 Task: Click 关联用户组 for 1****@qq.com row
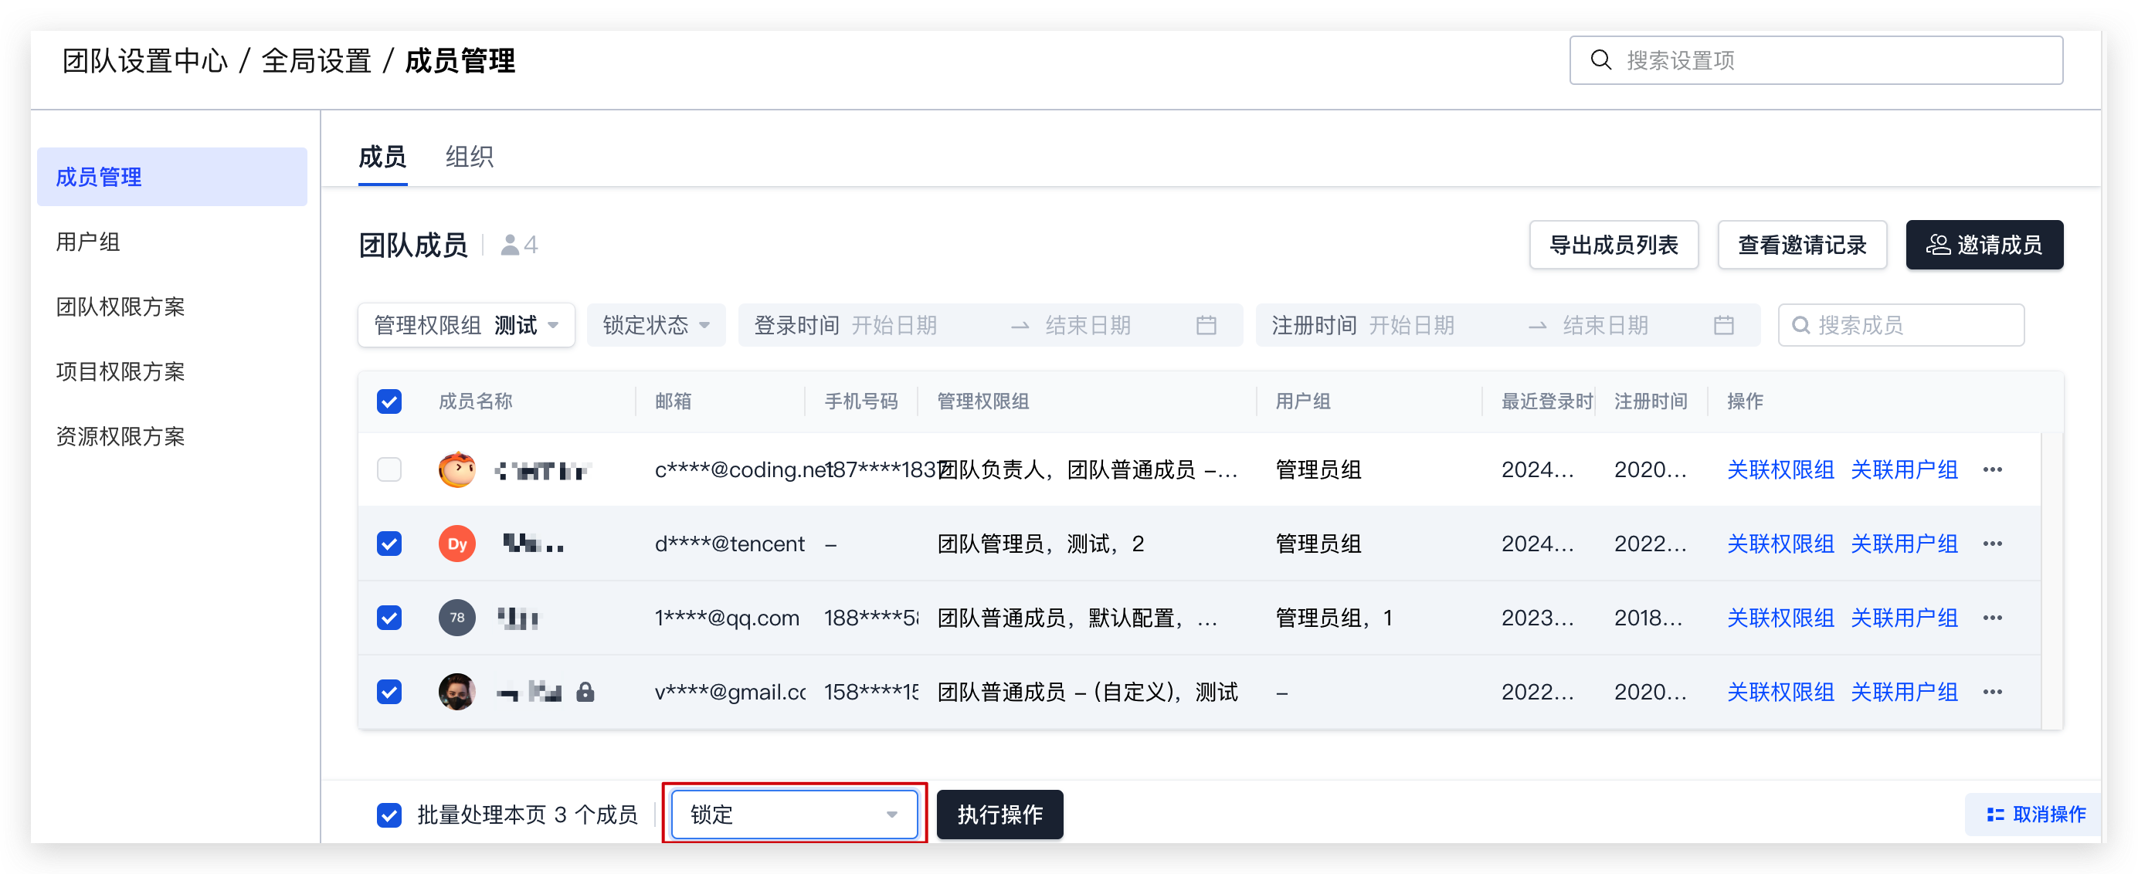point(1904,618)
